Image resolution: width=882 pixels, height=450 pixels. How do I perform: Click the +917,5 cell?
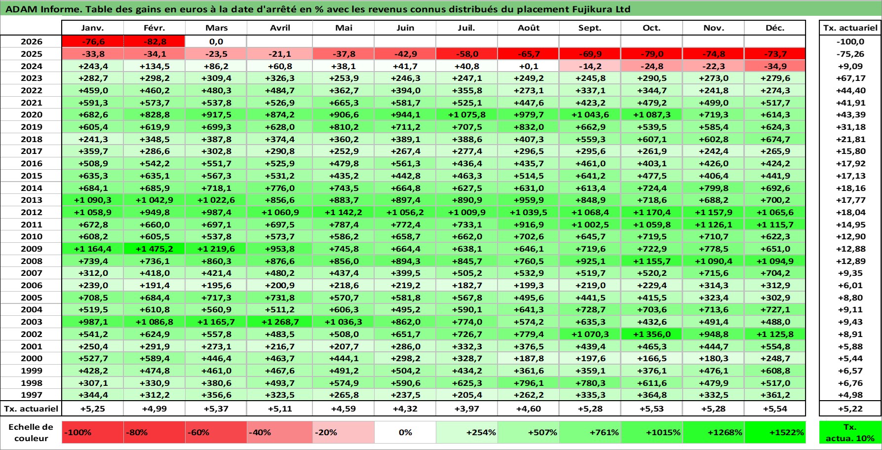point(216,114)
